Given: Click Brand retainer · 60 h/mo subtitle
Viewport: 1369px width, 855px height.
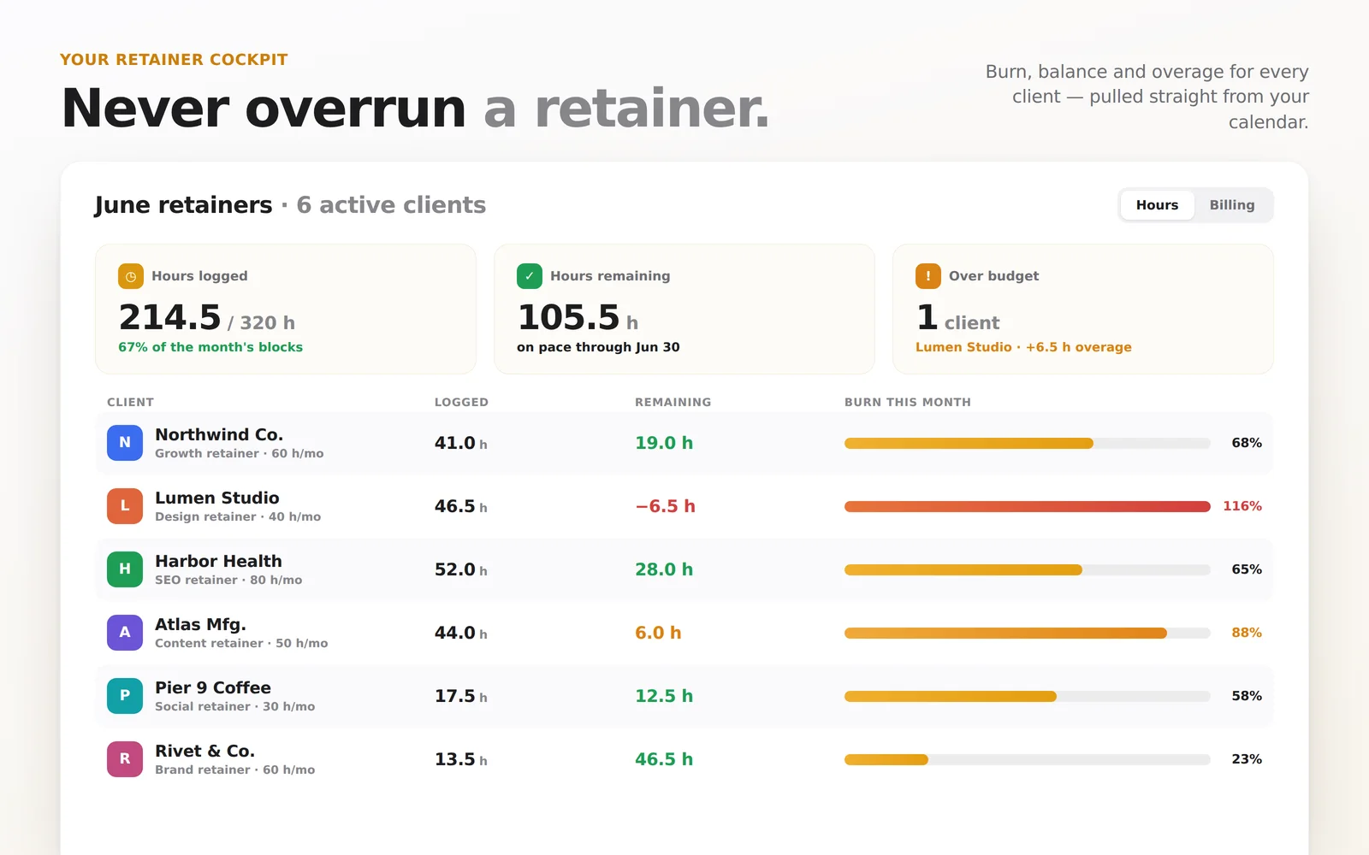Looking at the screenshot, I should click(235, 770).
